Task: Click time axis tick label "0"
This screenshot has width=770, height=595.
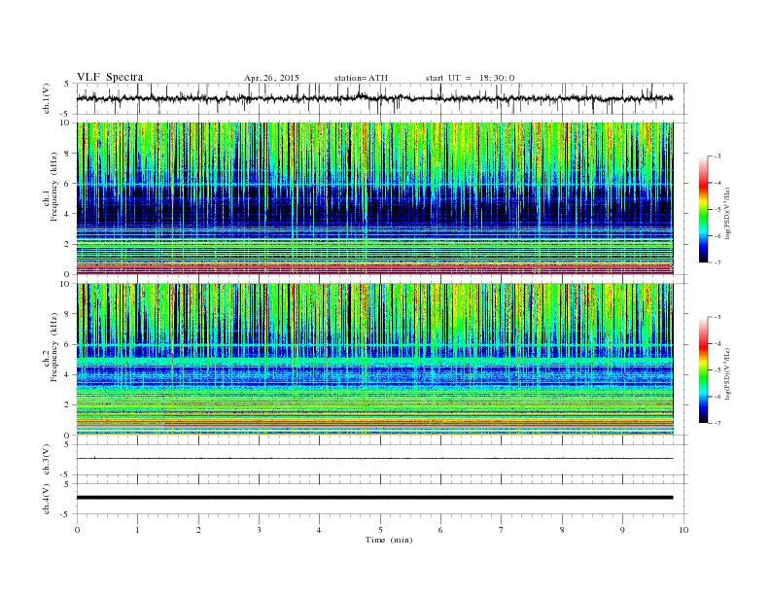Action: click(x=77, y=530)
